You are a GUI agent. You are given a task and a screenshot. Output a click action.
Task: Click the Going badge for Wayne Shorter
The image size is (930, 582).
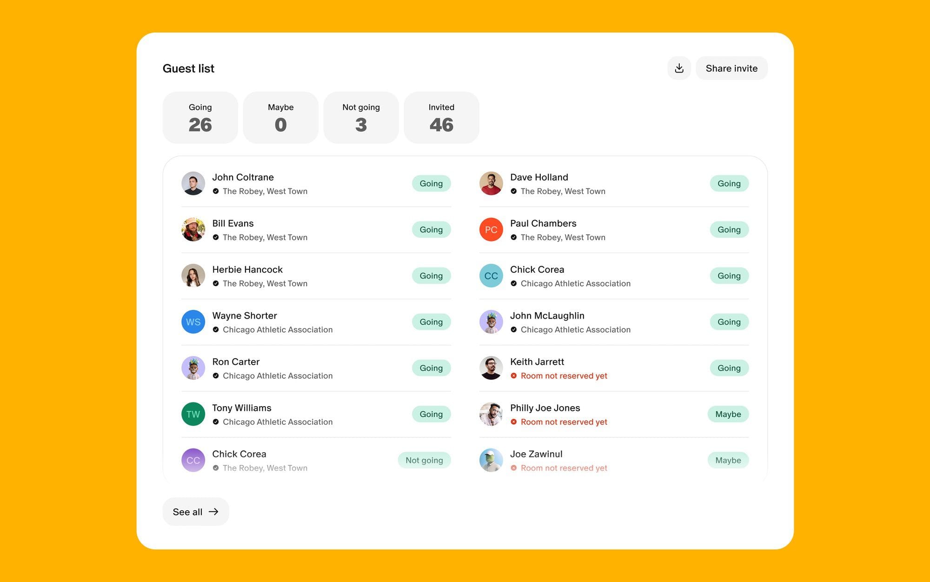(x=431, y=321)
